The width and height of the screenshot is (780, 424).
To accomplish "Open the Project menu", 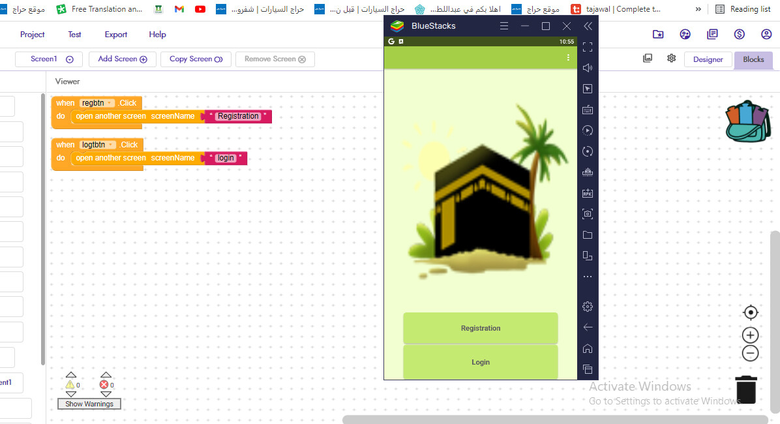I will (33, 35).
